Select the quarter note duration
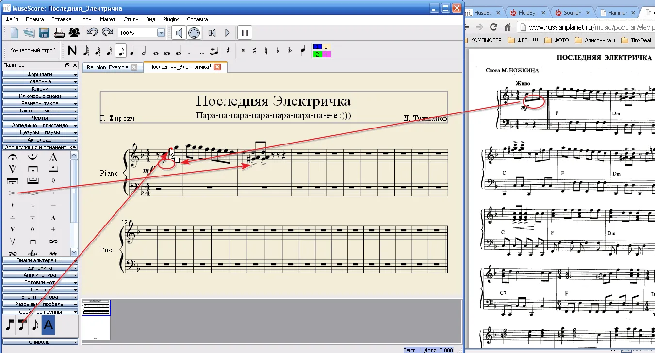The width and height of the screenshot is (655, 353). tap(132, 50)
